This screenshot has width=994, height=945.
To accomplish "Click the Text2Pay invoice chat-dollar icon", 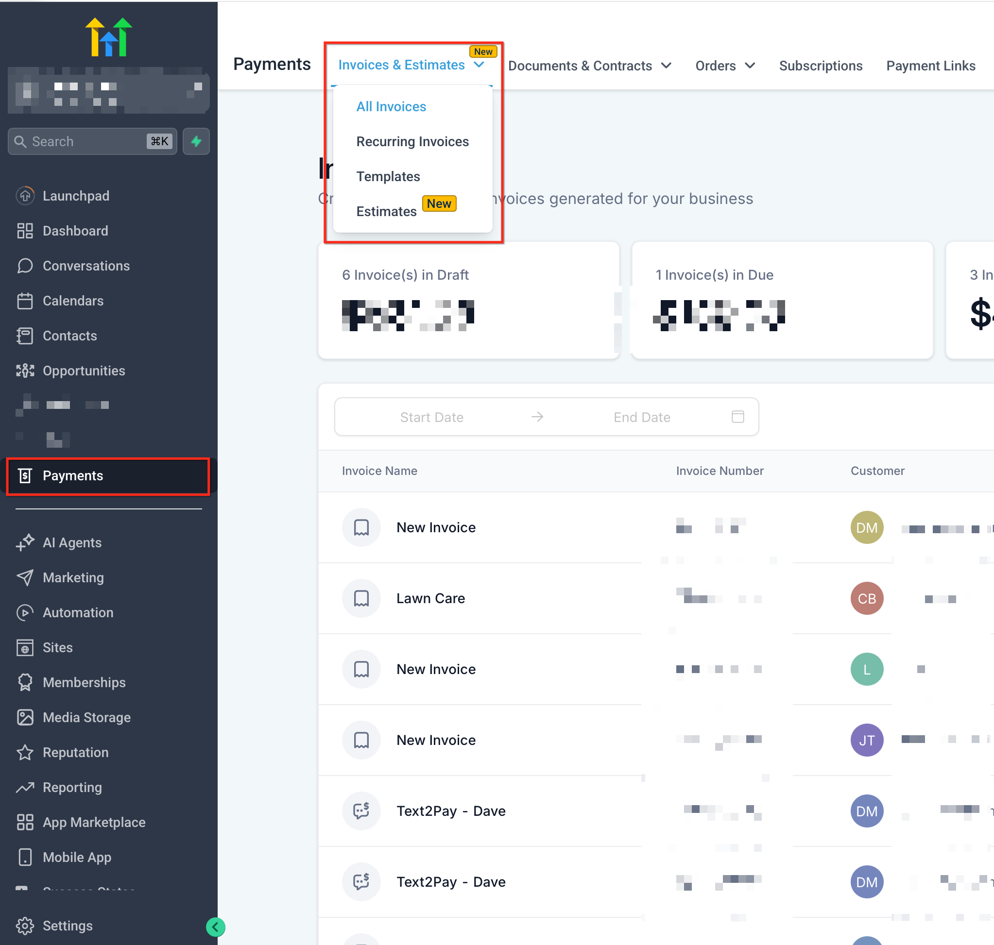I will [361, 811].
